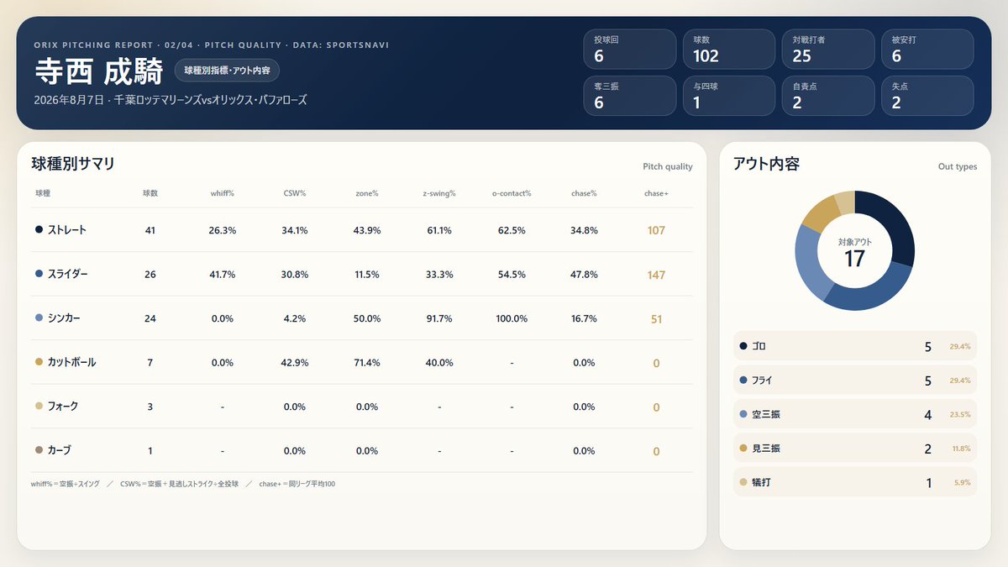Click the ストレート pitch name
Screen dimensions: 1008x567
(67, 230)
